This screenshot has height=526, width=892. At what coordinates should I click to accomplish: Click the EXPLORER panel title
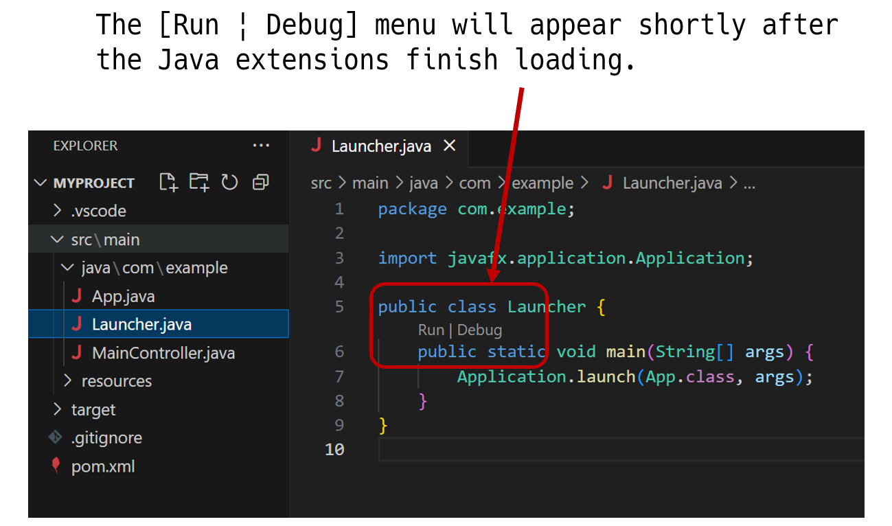(x=85, y=146)
